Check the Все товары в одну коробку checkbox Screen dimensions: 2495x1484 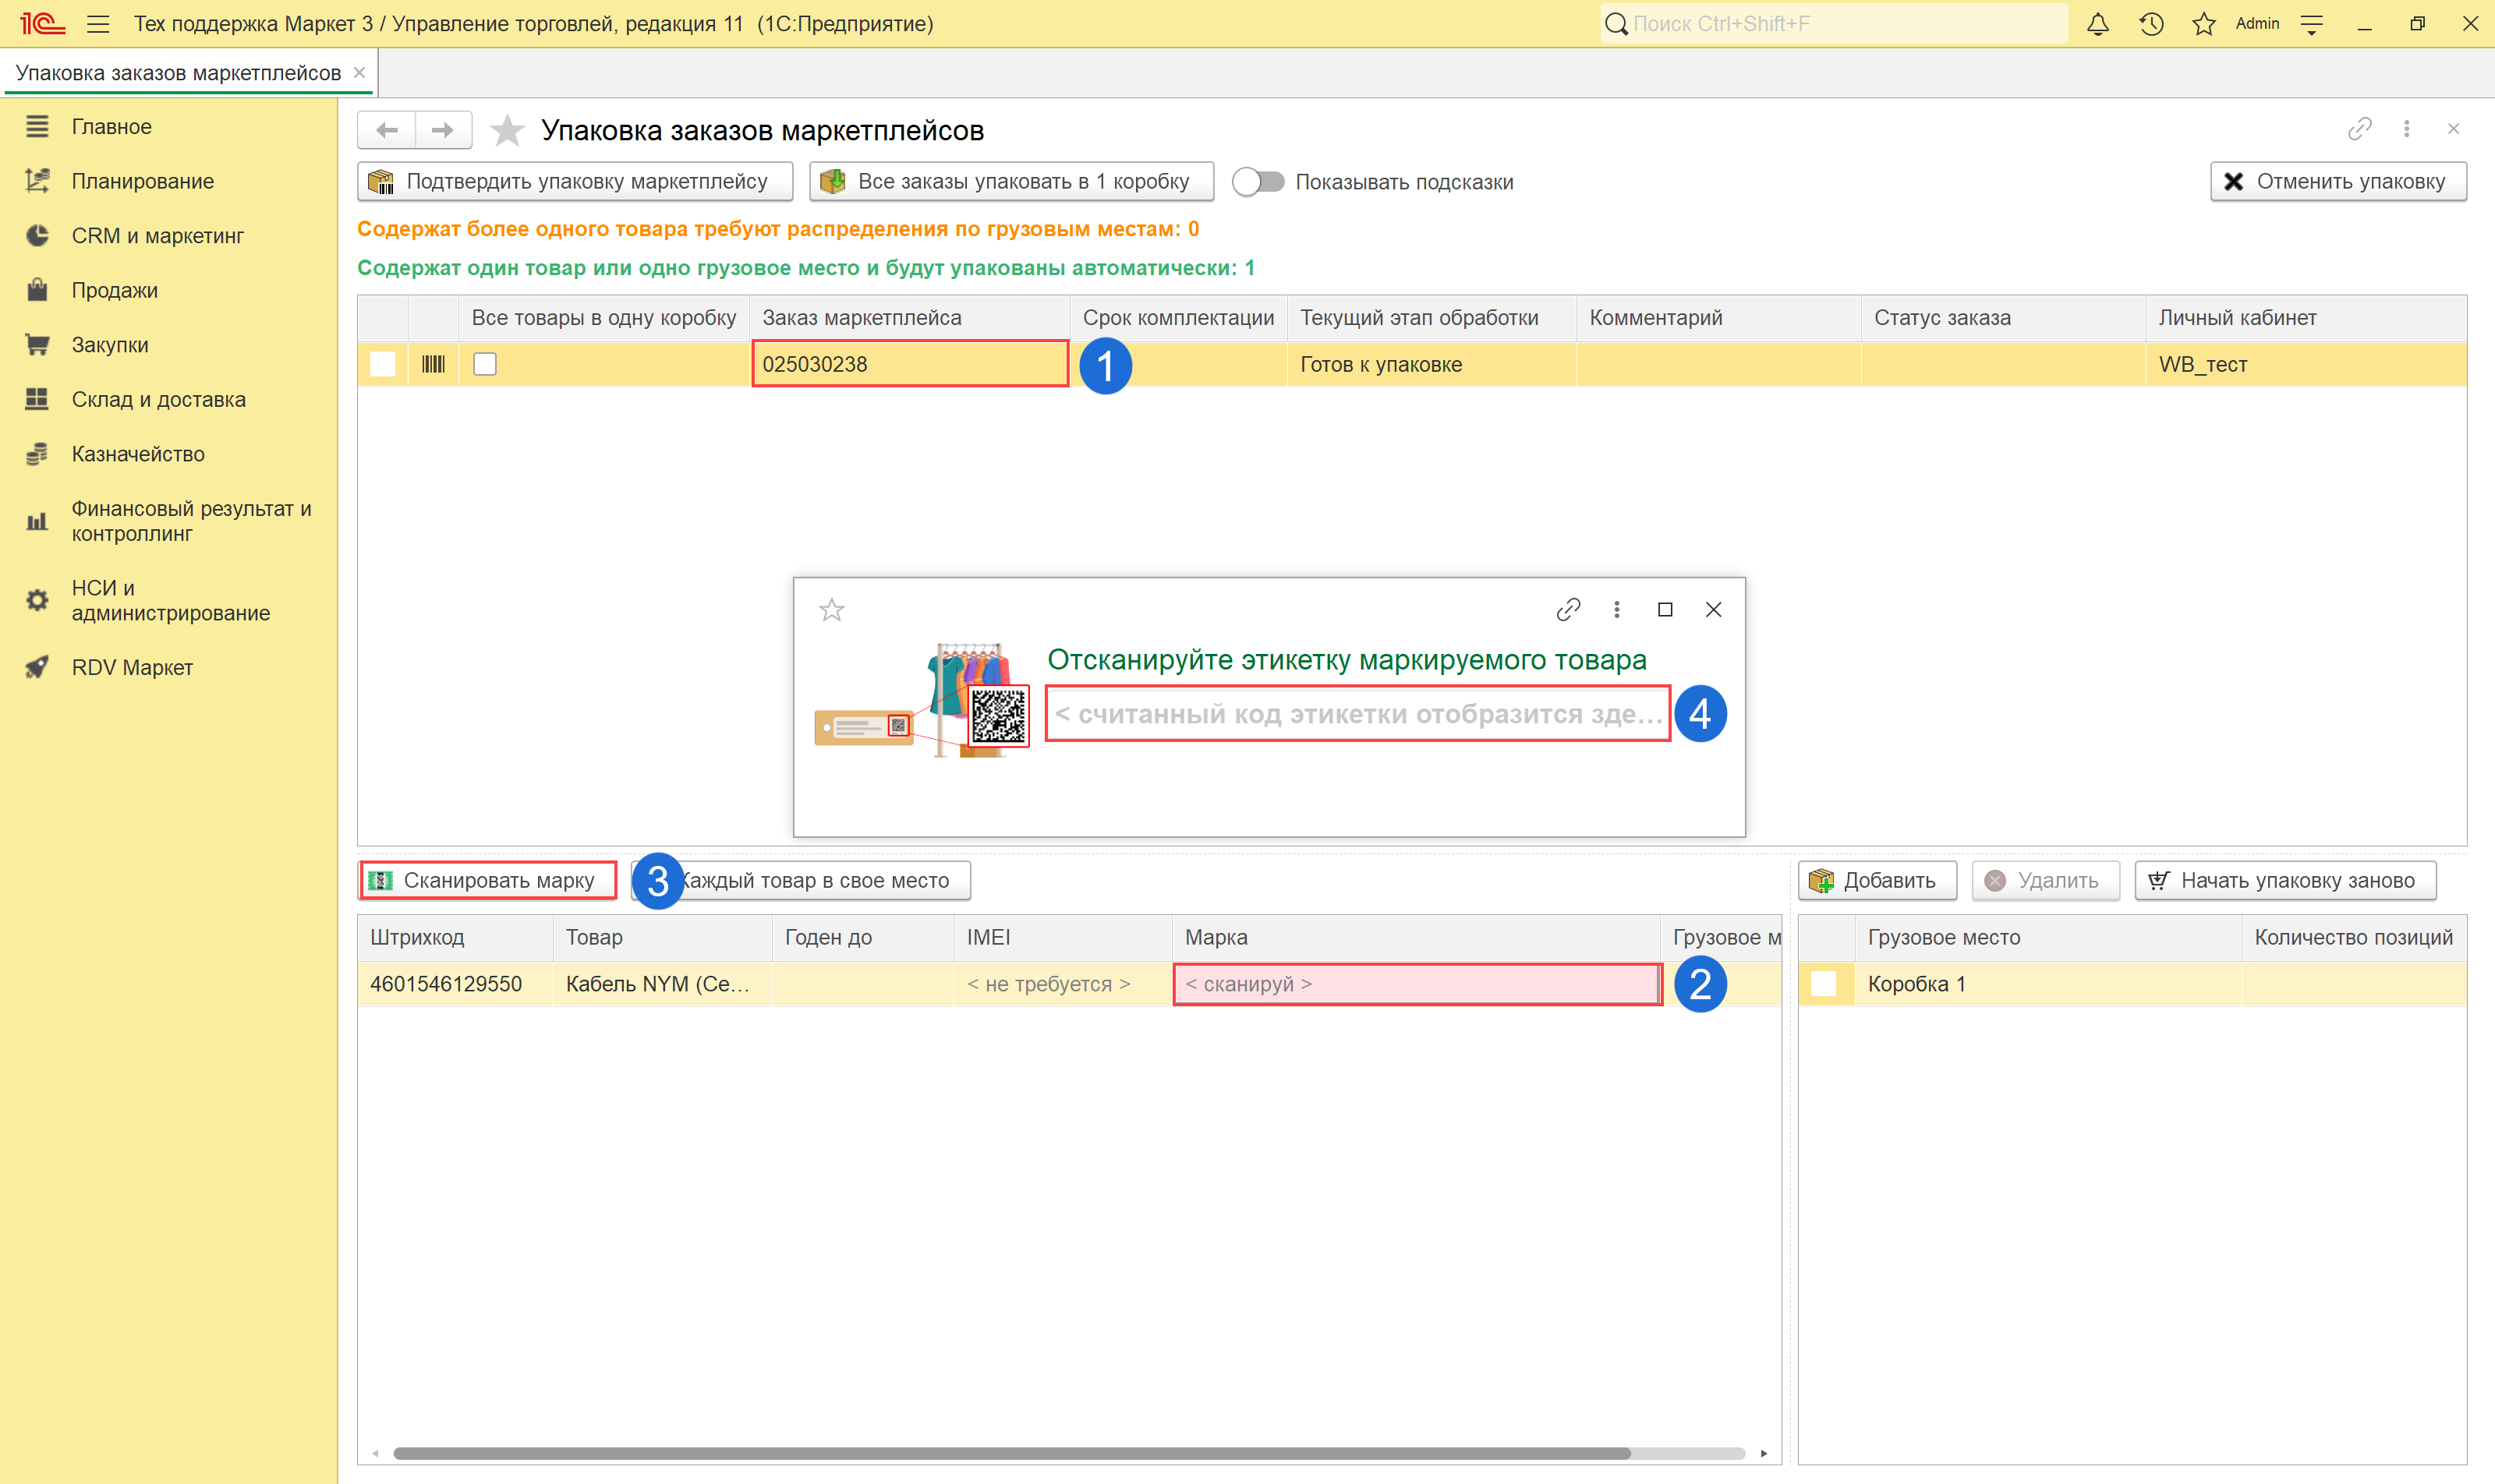point(485,364)
